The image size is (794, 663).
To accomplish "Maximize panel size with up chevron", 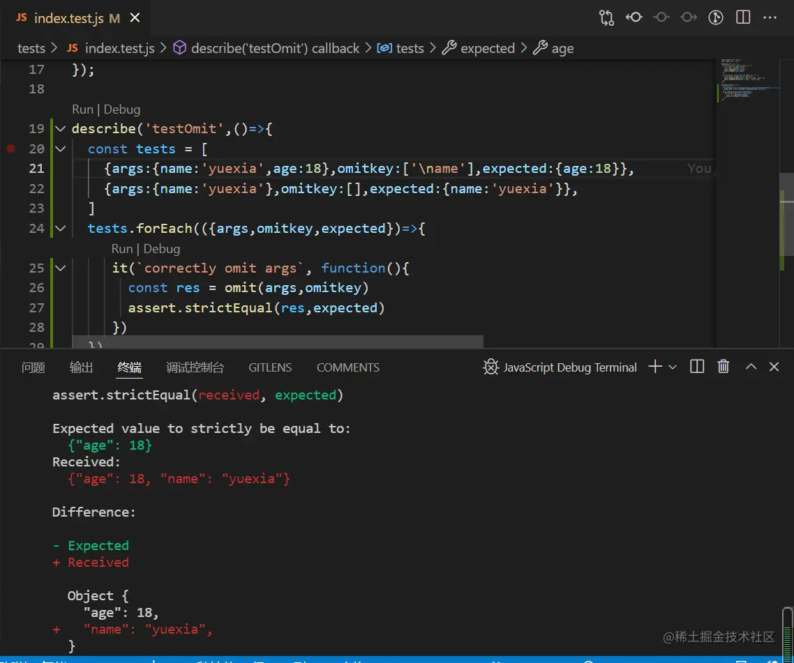I will [751, 367].
